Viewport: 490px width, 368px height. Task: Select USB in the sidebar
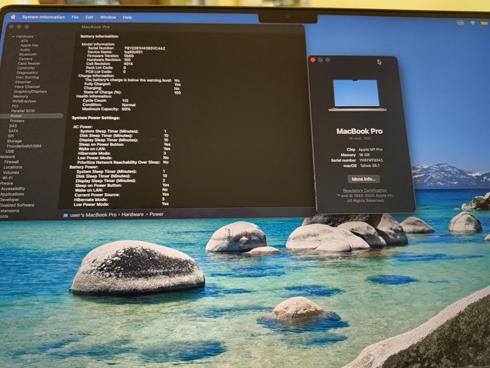(9, 151)
